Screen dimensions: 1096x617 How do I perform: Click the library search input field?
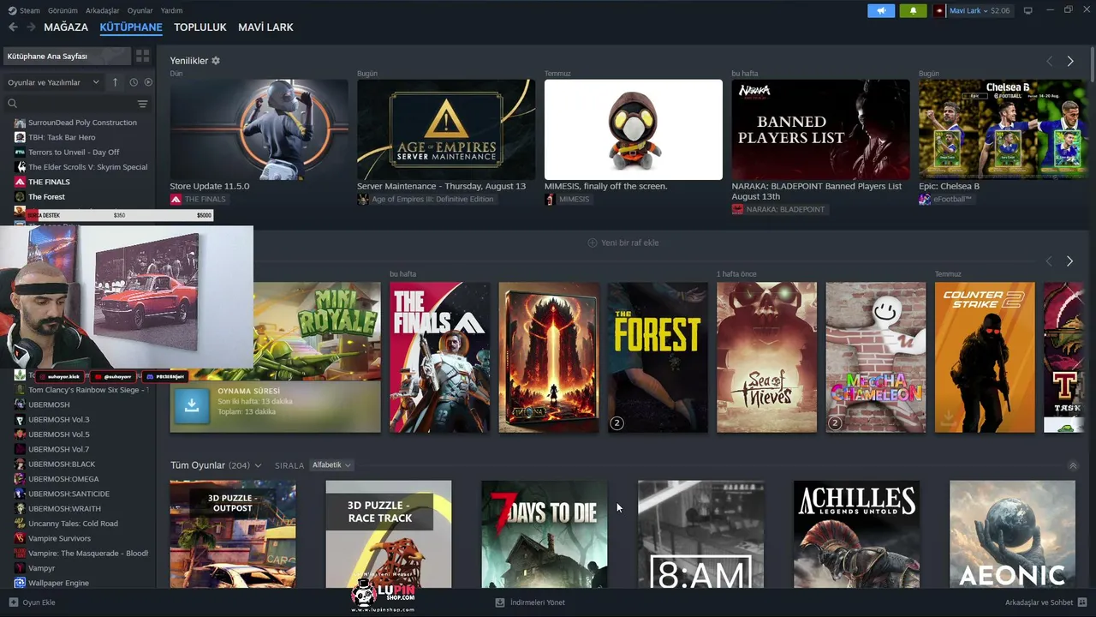point(77,104)
